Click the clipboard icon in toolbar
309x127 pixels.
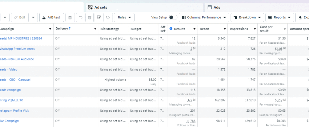[x=70, y=17]
